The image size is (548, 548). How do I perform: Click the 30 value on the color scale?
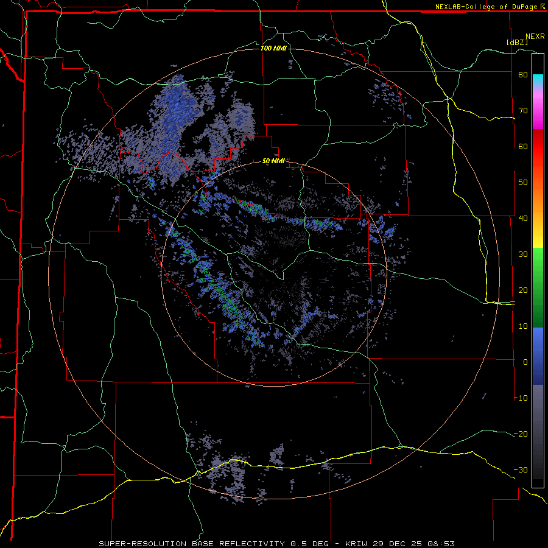[523, 255]
